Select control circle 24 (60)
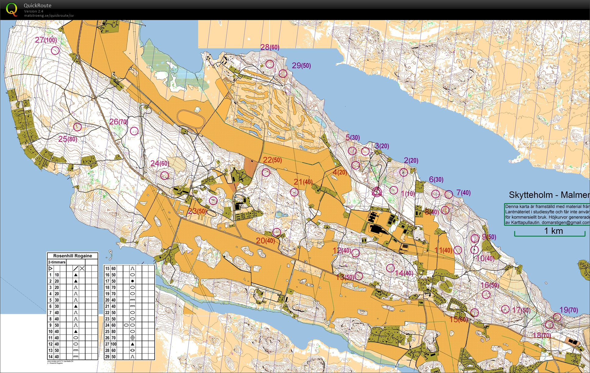 pos(164,175)
